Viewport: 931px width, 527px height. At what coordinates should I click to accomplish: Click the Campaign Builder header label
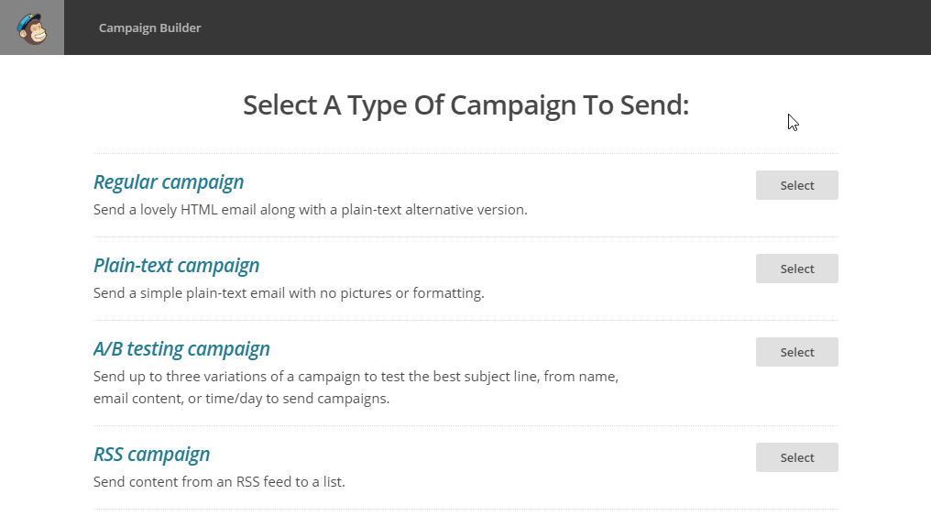pyautogui.click(x=149, y=27)
